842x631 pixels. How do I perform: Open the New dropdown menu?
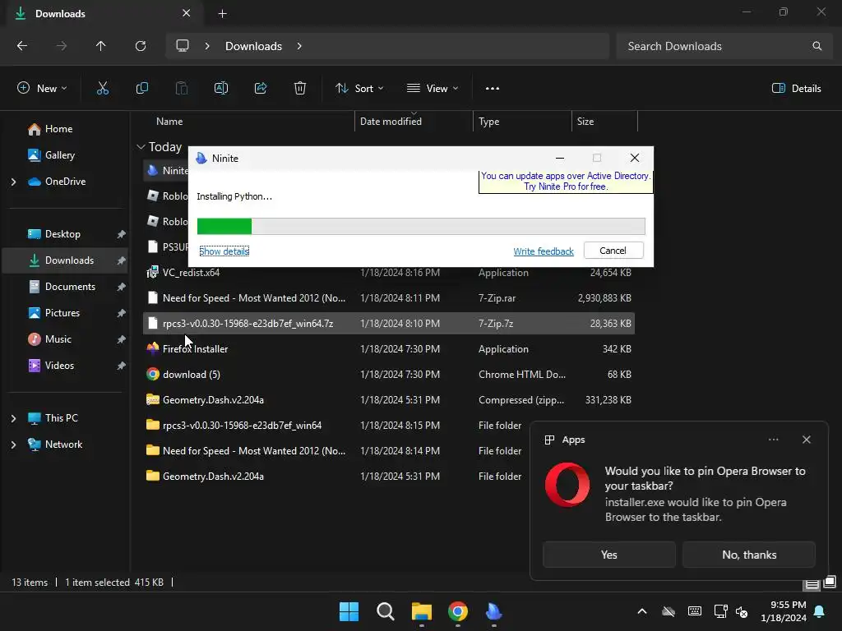pos(42,89)
